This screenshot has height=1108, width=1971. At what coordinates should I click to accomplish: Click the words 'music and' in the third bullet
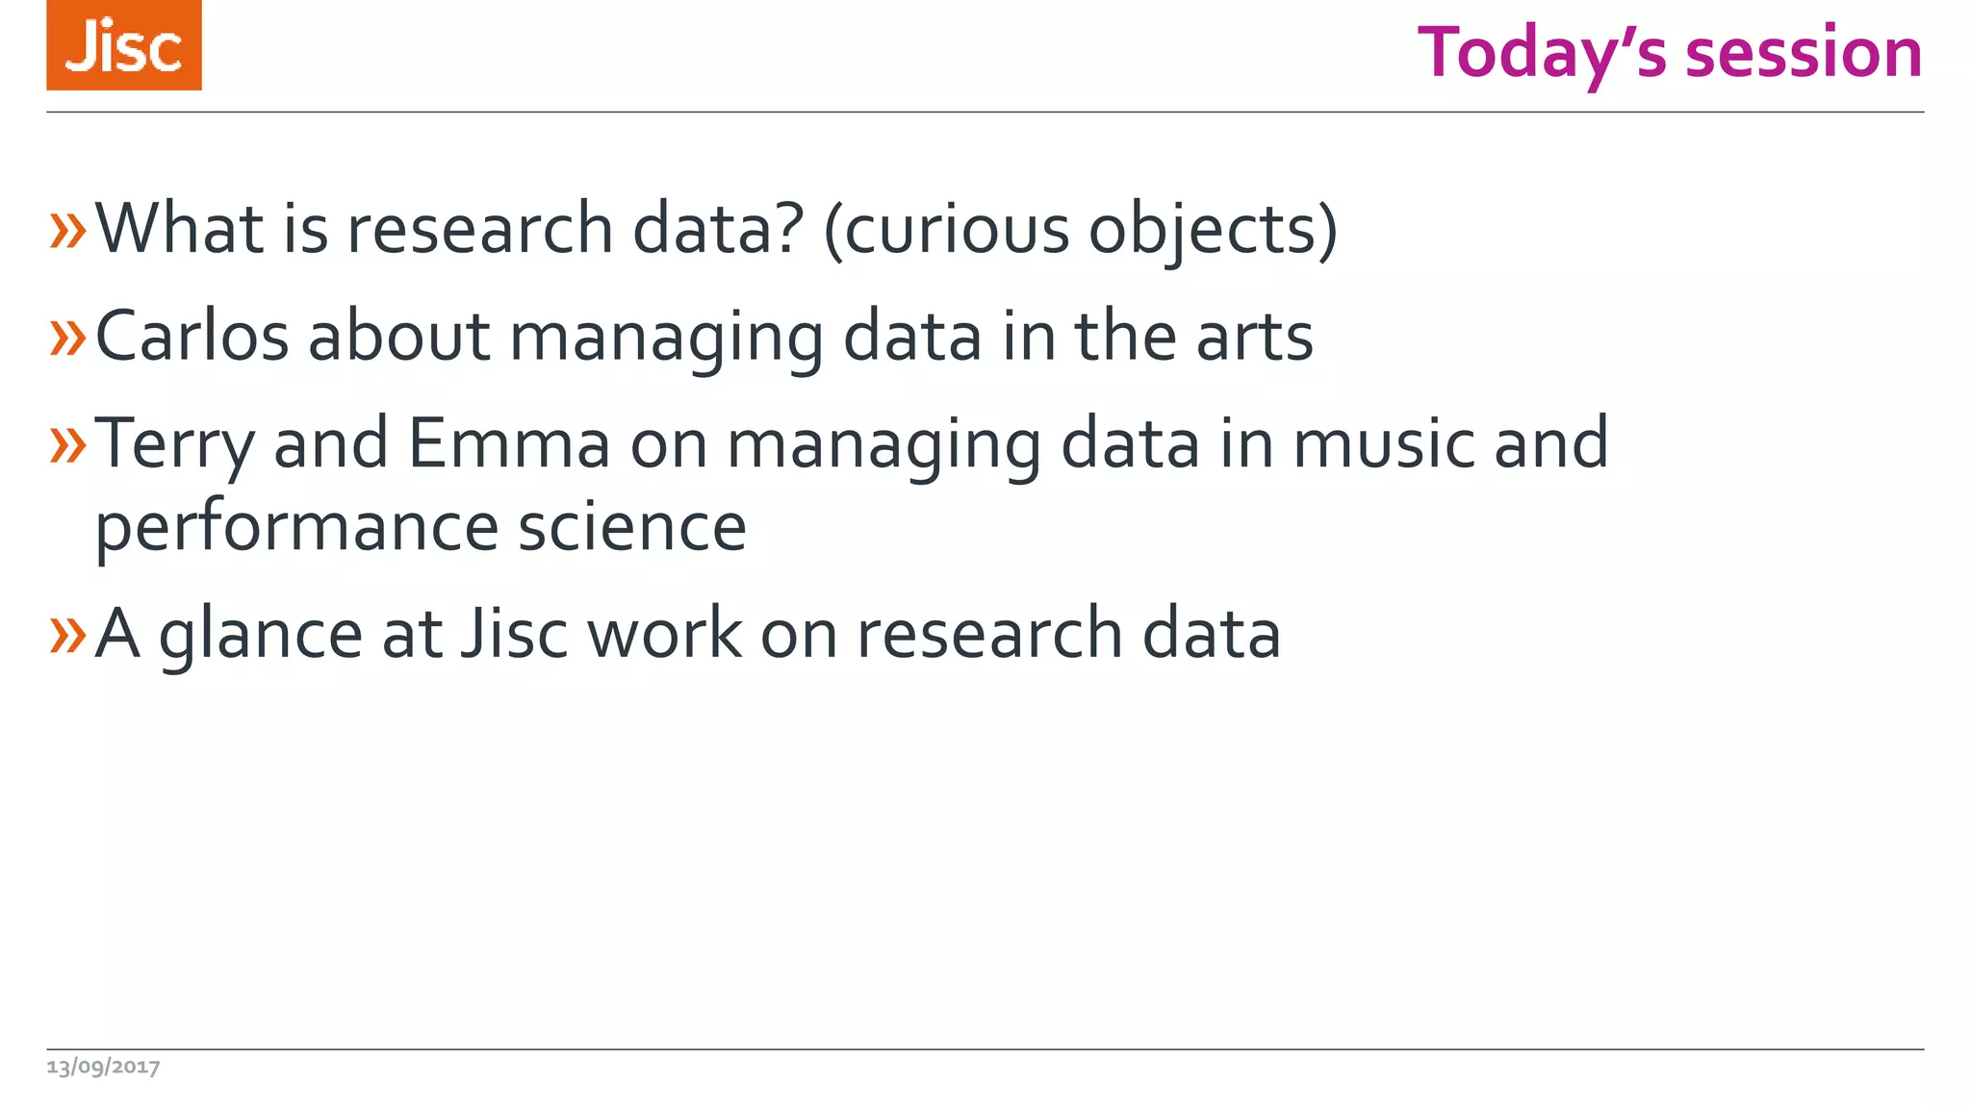click(x=1450, y=443)
